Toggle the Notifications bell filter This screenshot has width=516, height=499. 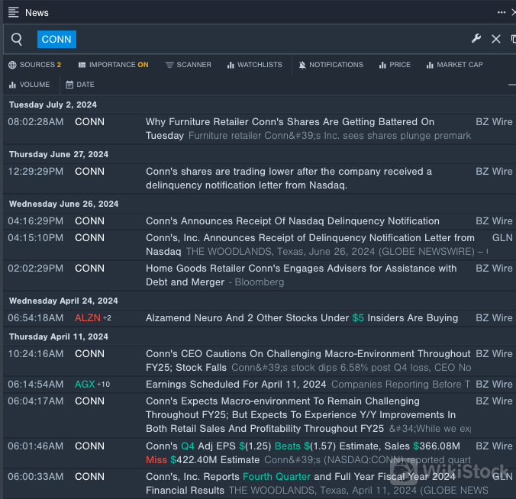pyautogui.click(x=331, y=65)
